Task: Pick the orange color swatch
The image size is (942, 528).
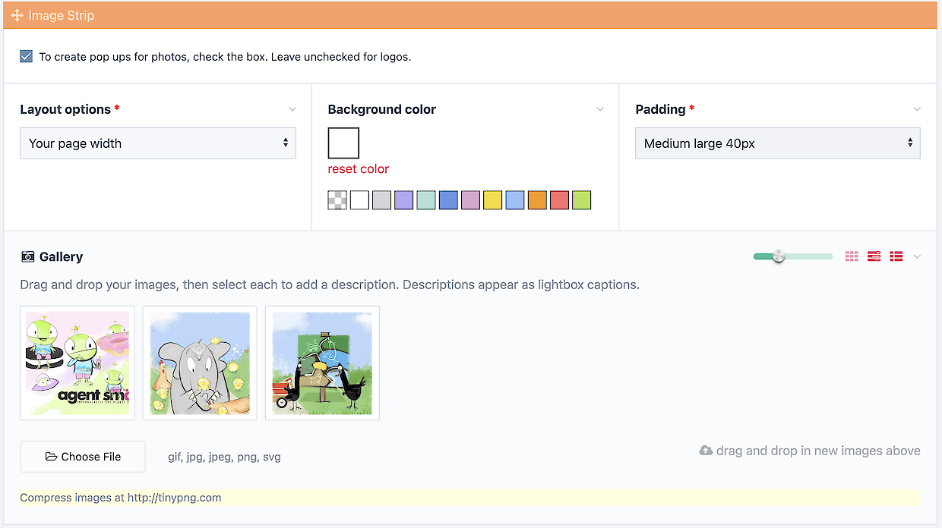Action: coord(537,200)
